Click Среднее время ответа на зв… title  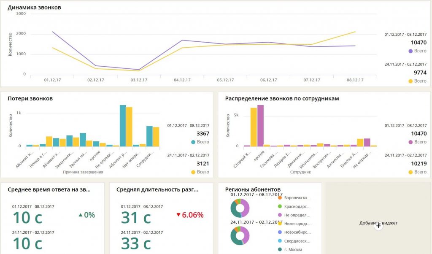pos(49,189)
